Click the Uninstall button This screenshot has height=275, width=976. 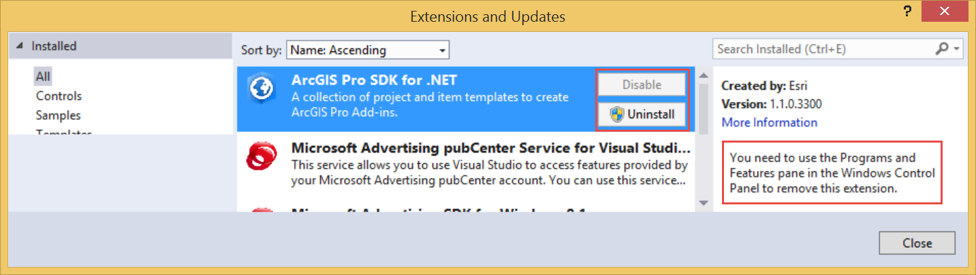642,114
